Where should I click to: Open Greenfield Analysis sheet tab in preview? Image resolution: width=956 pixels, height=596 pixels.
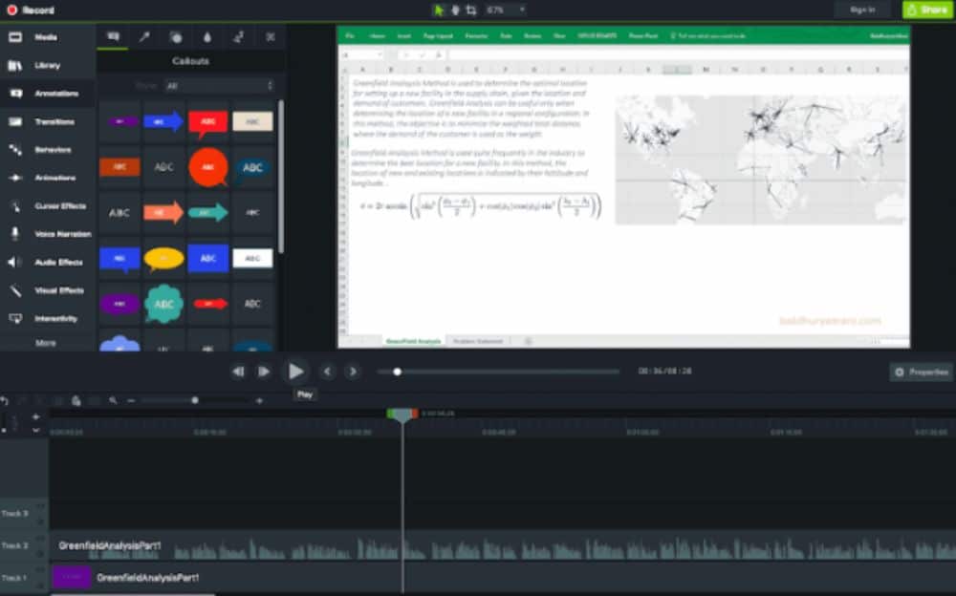coord(413,341)
